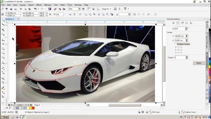This screenshot has height=119, width=211.
Task: Step the Center x value spinner
Action: pos(187,36)
